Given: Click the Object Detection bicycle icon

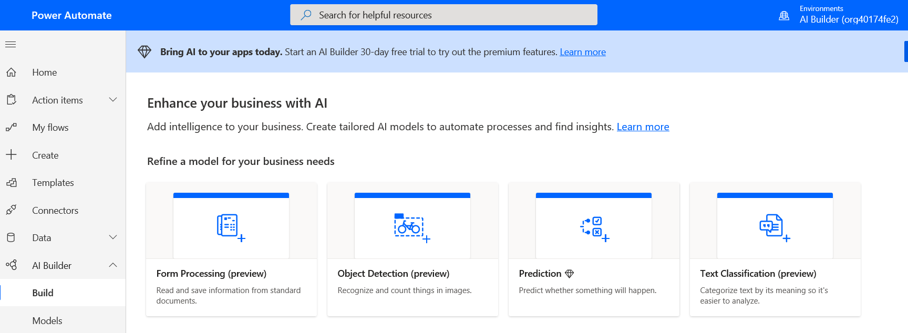Looking at the screenshot, I should [412, 227].
